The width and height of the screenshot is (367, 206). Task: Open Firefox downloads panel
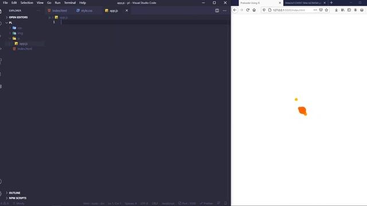336,10
